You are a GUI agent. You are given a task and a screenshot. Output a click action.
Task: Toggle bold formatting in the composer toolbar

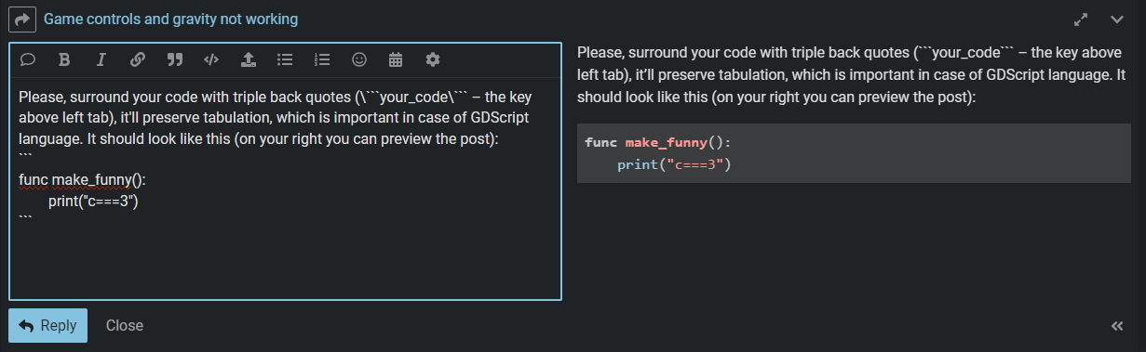[x=64, y=59]
